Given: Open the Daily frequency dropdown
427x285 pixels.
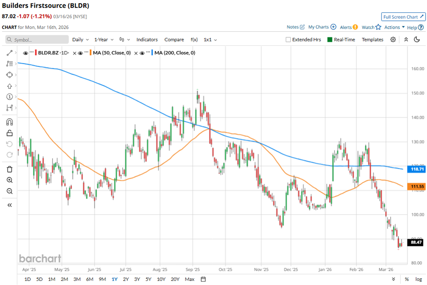Looking at the screenshot, I should [80, 40].
